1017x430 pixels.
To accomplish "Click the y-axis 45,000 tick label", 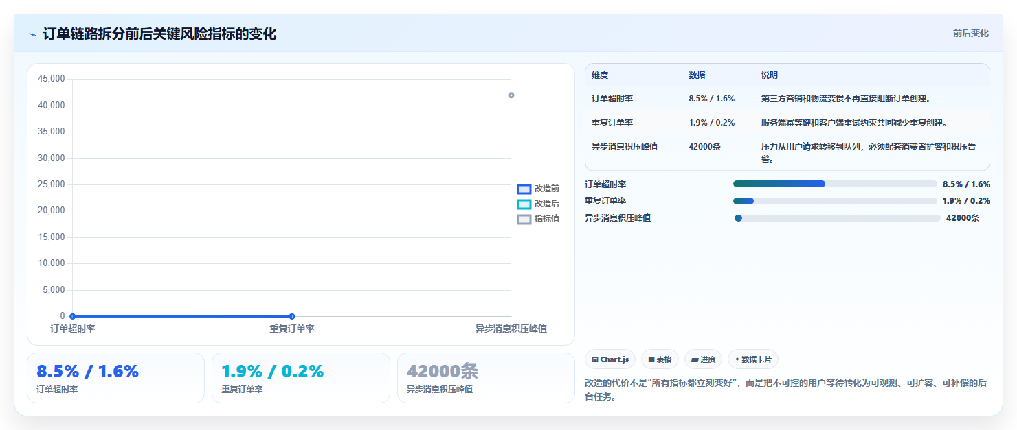I will 52,79.
